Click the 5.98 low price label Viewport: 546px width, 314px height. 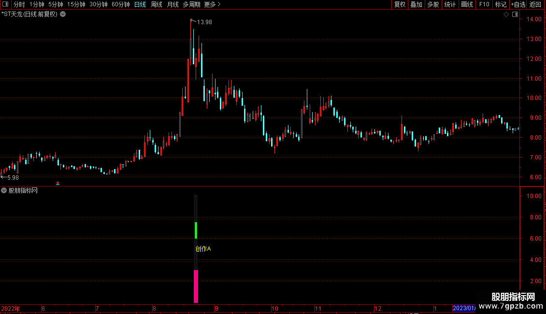pyautogui.click(x=13, y=178)
